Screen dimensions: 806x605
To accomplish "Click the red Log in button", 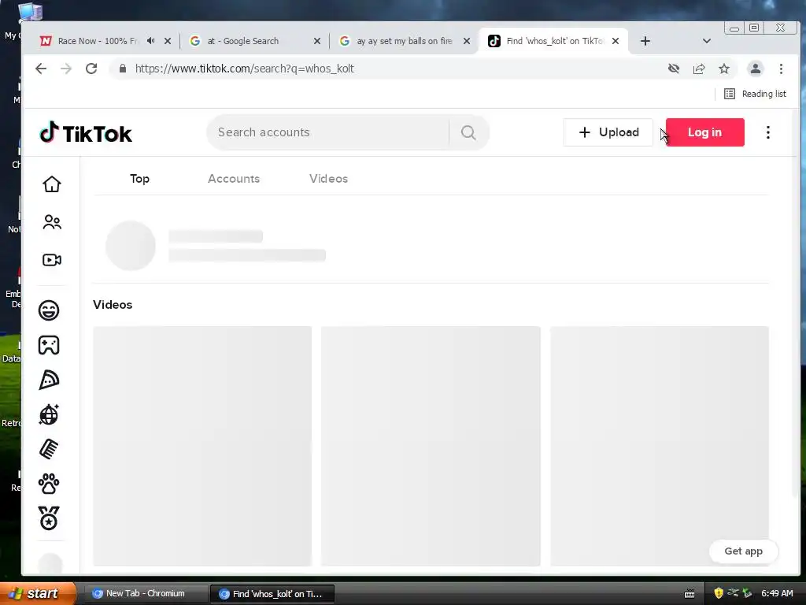I will click(704, 132).
